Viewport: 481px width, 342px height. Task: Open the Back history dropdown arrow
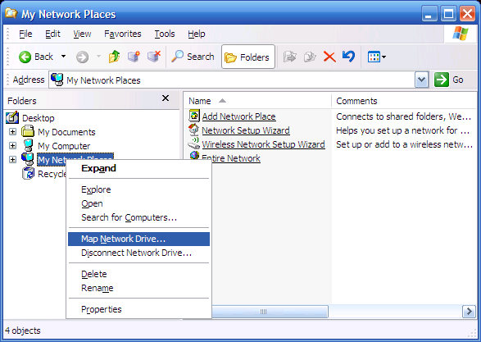(63, 57)
